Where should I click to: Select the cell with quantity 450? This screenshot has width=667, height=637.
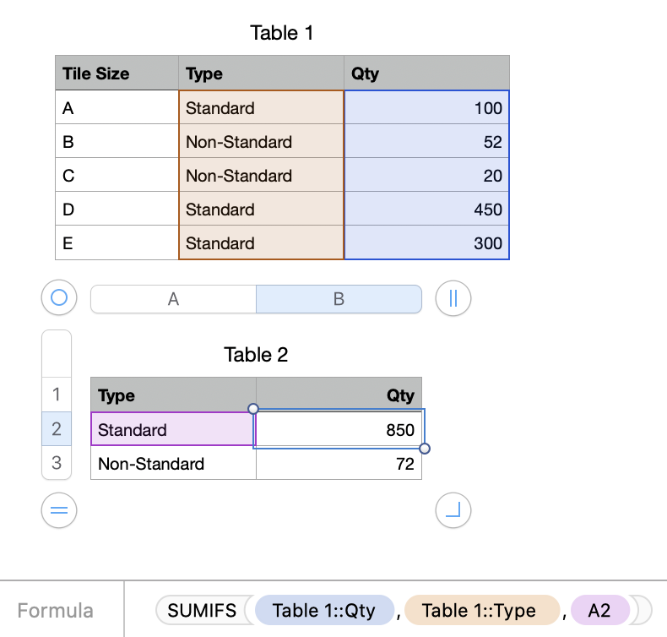pos(426,210)
